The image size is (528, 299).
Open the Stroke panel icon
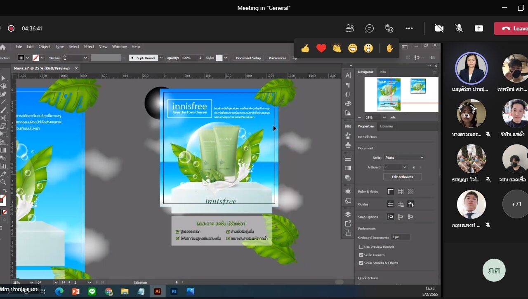coord(348,159)
